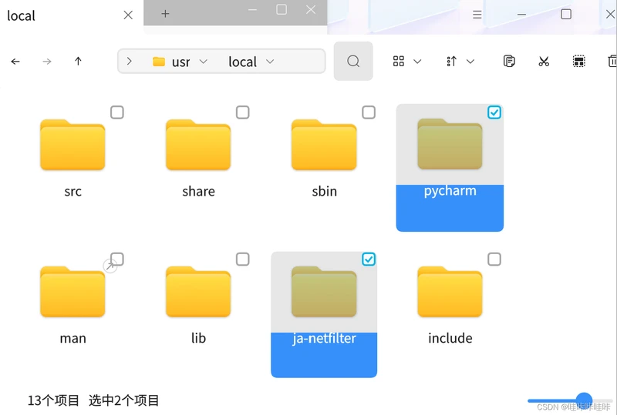Viewport: 617px width, 415px height.
Task: Open a new tab with plus button
Action: point(165,14)
